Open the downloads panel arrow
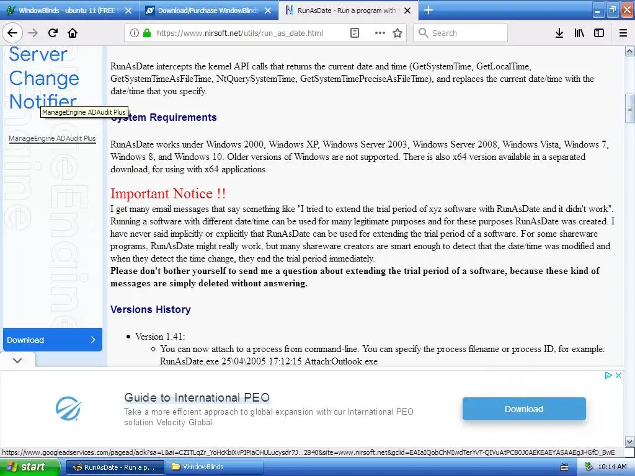Viewport: 635px width, 476px height. 559,33
